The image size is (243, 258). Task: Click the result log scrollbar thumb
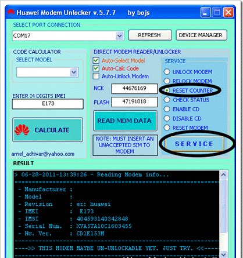223,206
